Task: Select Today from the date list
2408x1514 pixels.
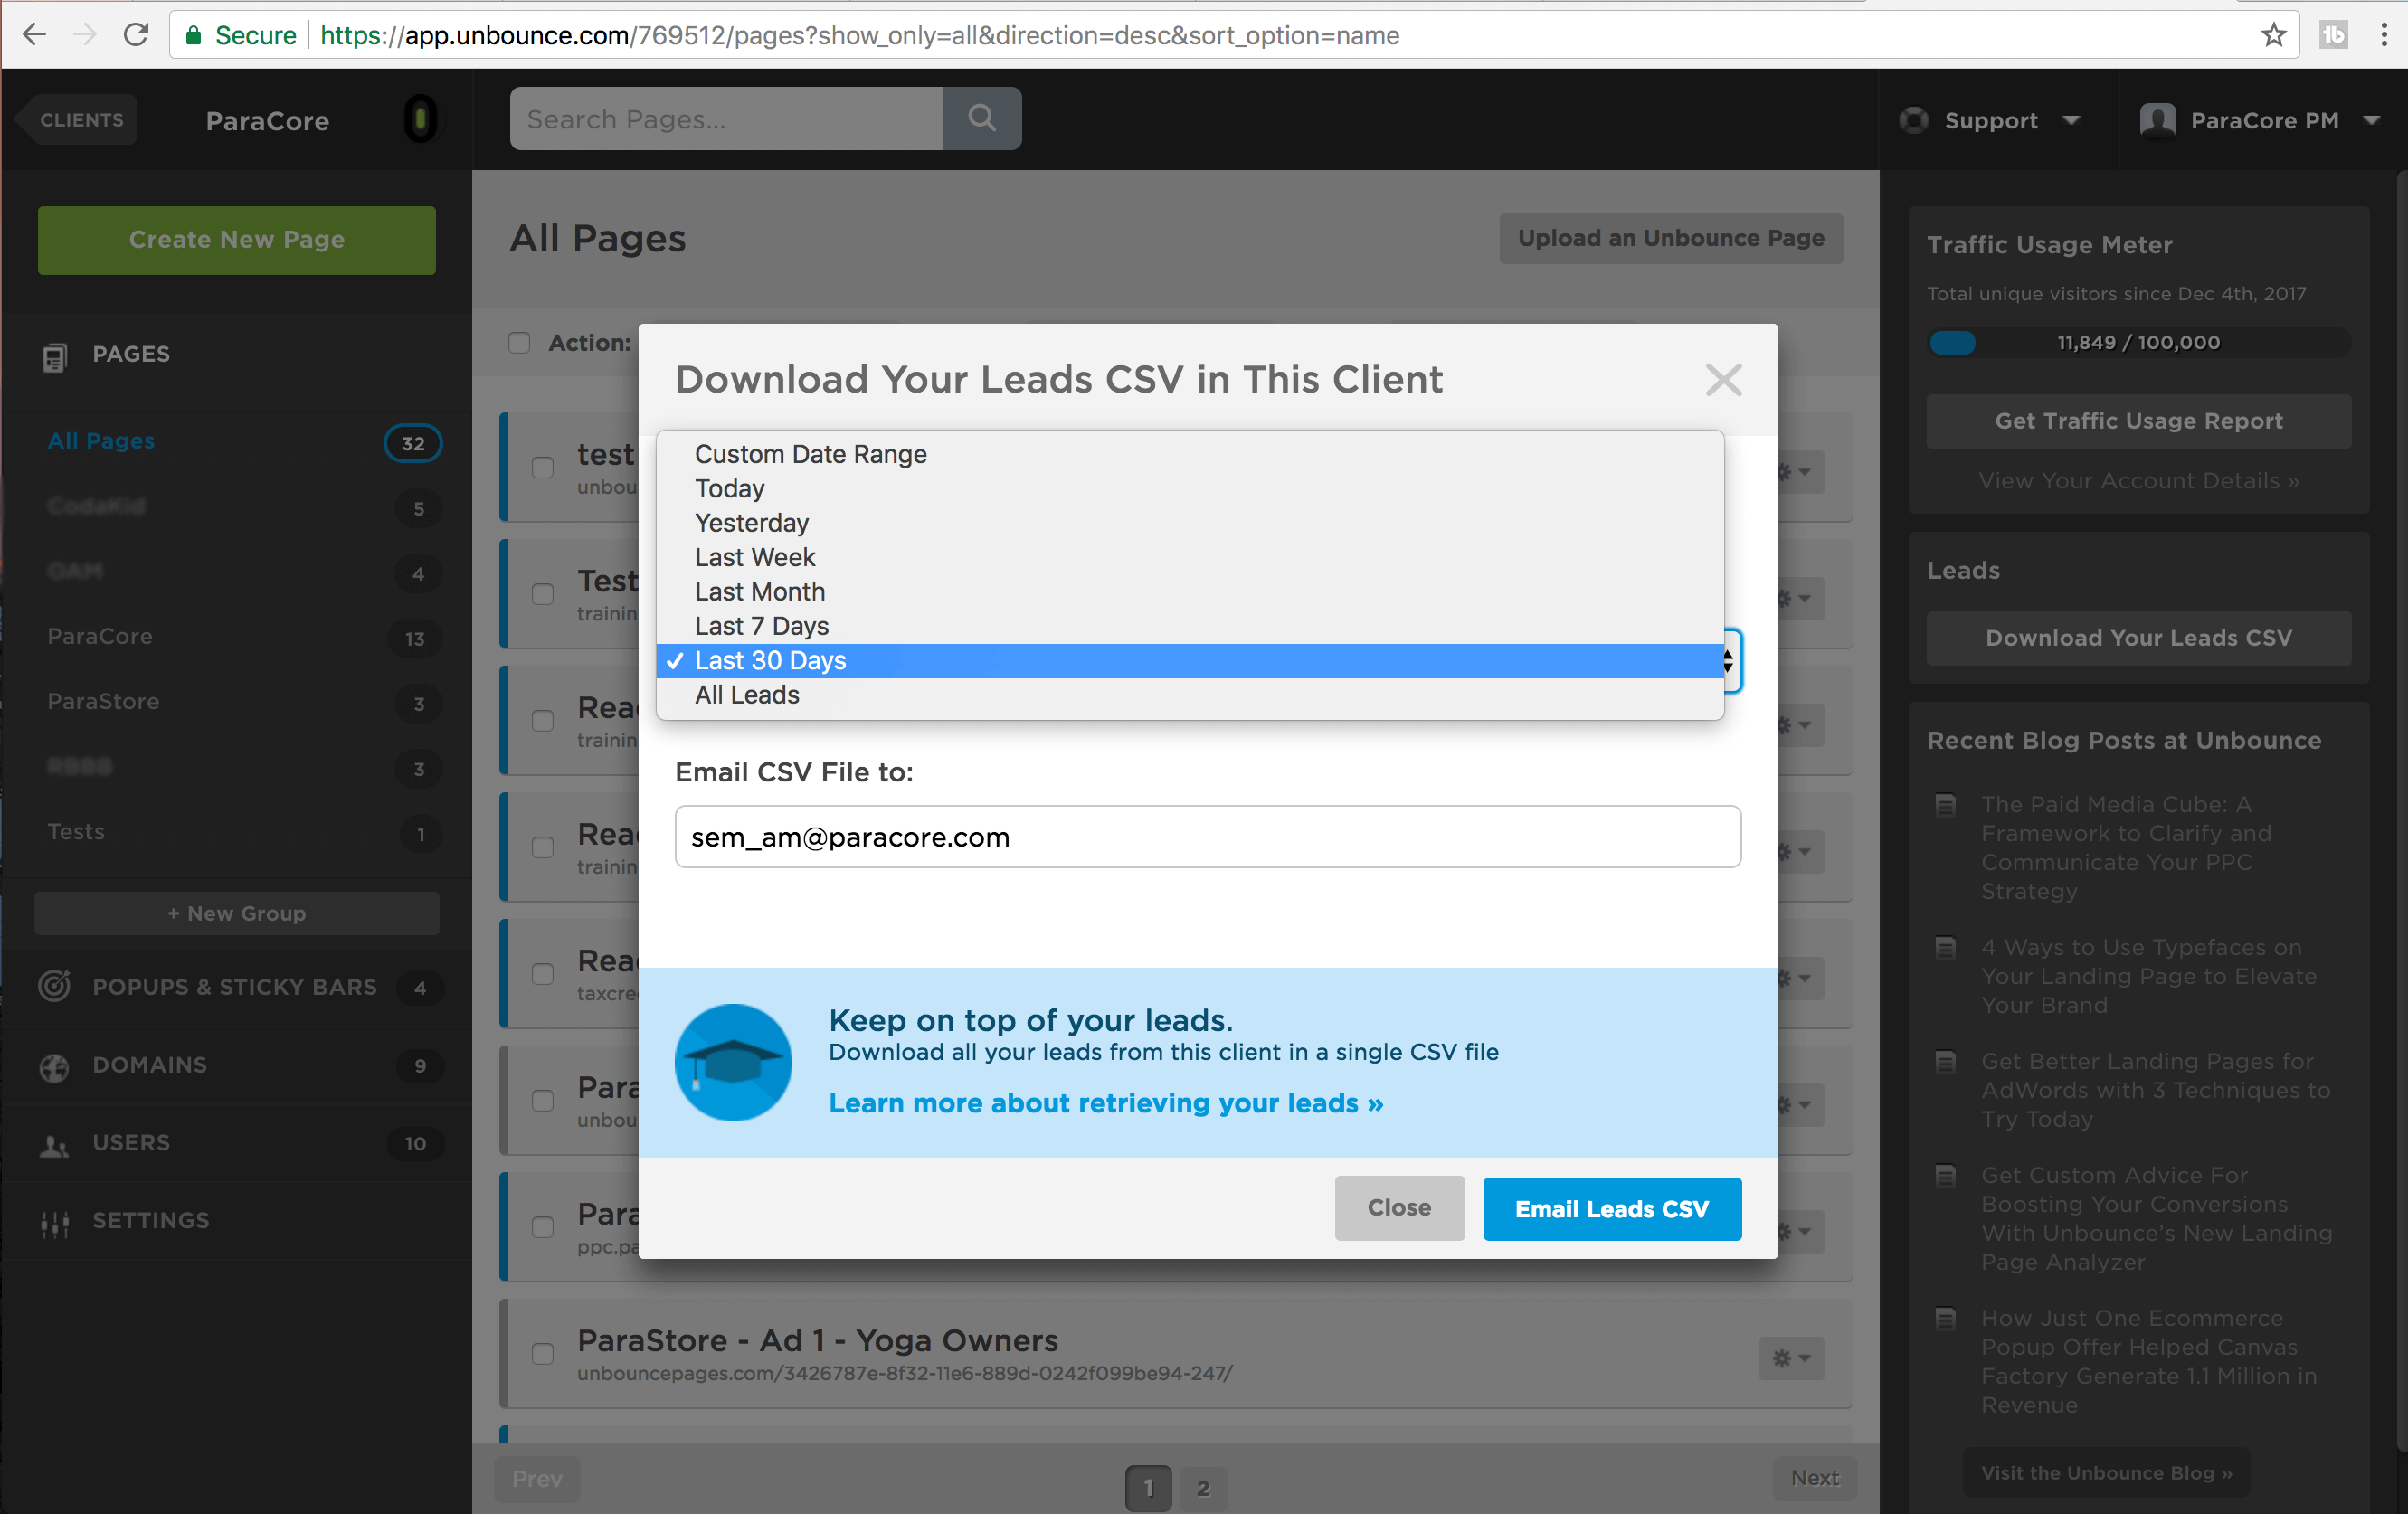Action: coord(1190,488)
